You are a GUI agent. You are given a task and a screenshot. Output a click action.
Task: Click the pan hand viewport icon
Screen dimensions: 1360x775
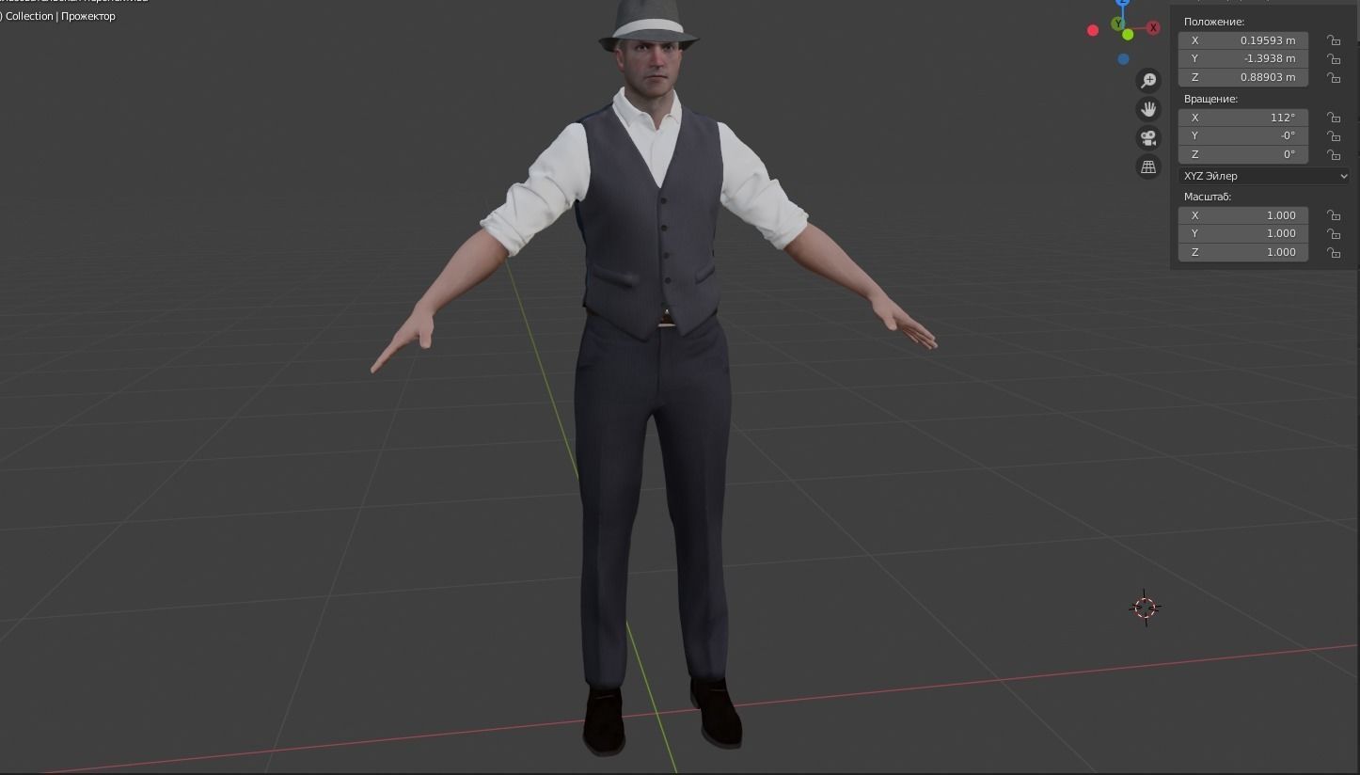click(x=1148, y=109)
